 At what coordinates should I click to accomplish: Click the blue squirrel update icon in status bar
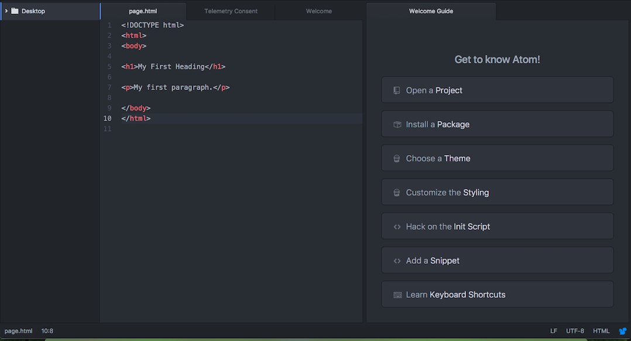pos(623,331)
